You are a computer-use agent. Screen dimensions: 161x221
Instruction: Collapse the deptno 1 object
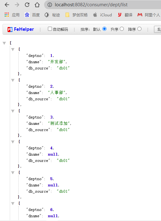(x=13, y=49)
